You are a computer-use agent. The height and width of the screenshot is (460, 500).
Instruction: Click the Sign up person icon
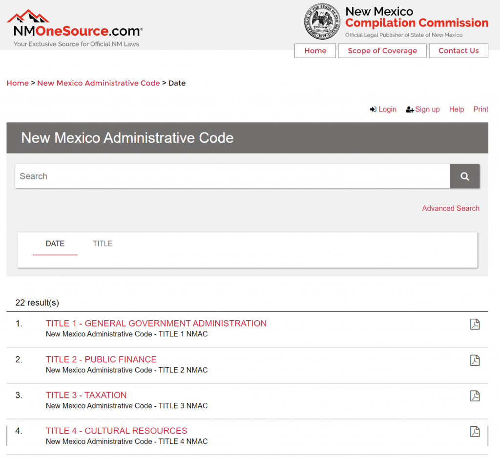[409, 109]
